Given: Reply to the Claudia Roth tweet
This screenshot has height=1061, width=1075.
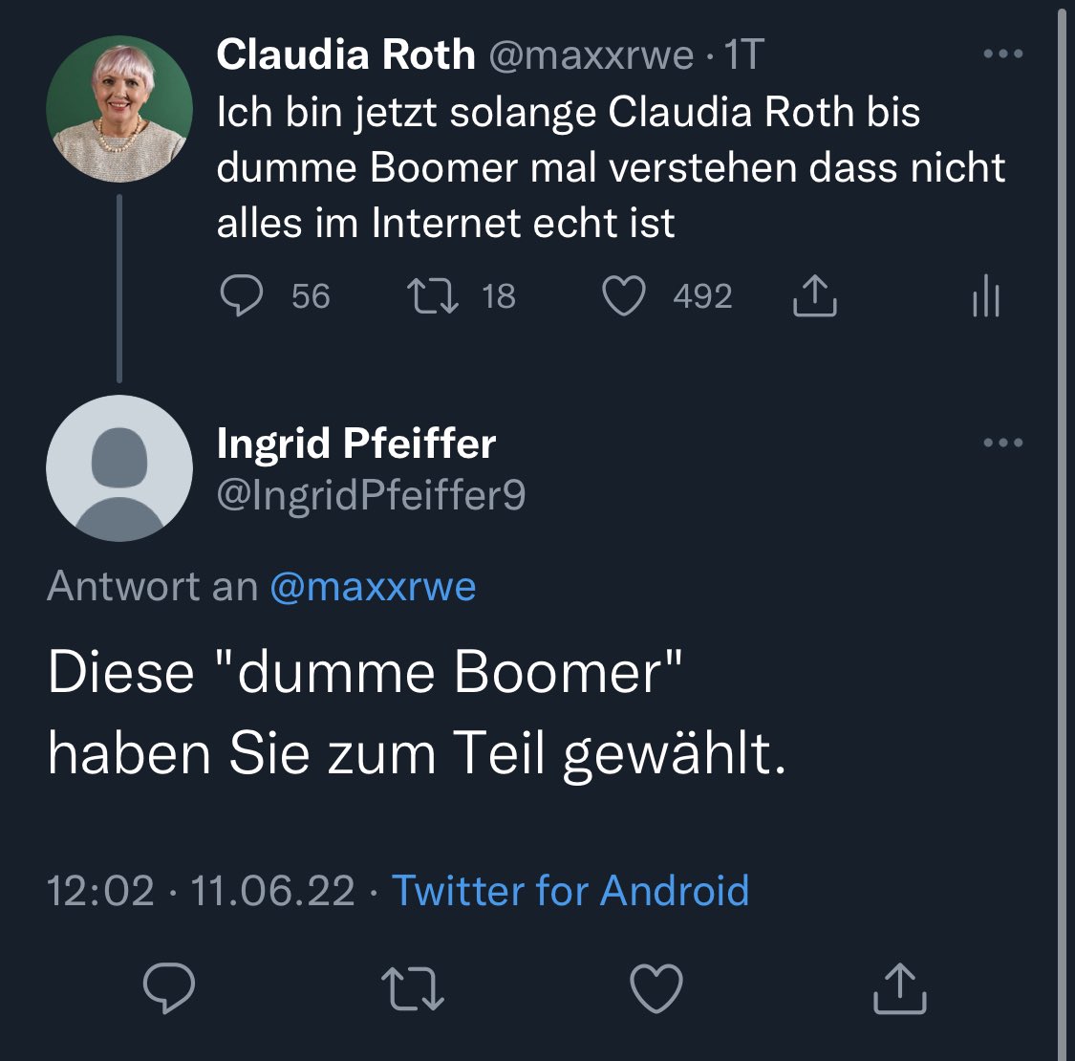Looking at the screenshot, I should point(242,296).
